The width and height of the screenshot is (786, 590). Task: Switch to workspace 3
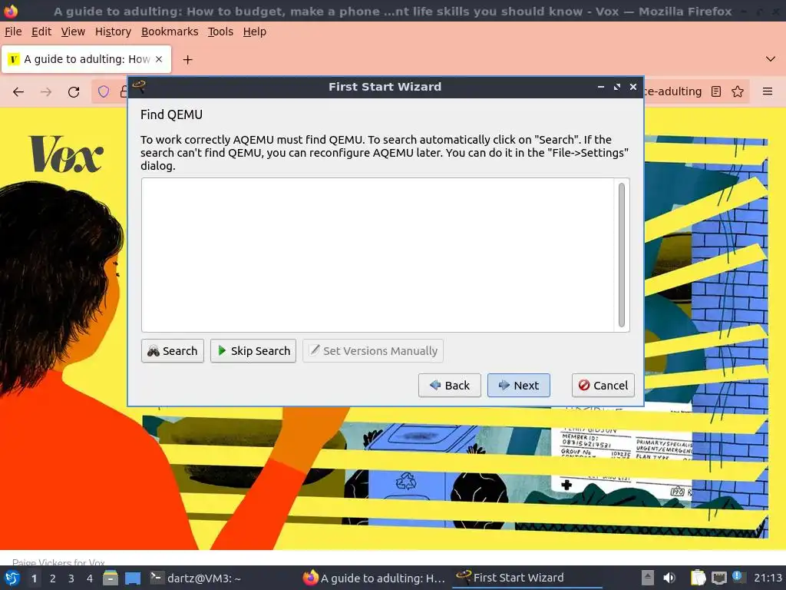[x=71, y=578]
